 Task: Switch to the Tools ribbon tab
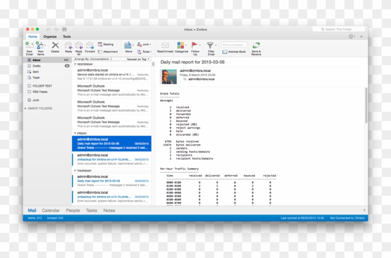pos(67,36)
